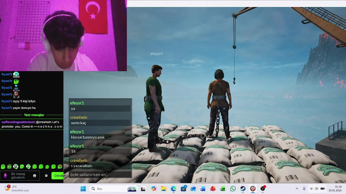Image resolution: width=346 pixels, height=194 pixels.
Task: Expand the hidden system tray icons chevron
Action: (297, 189)
